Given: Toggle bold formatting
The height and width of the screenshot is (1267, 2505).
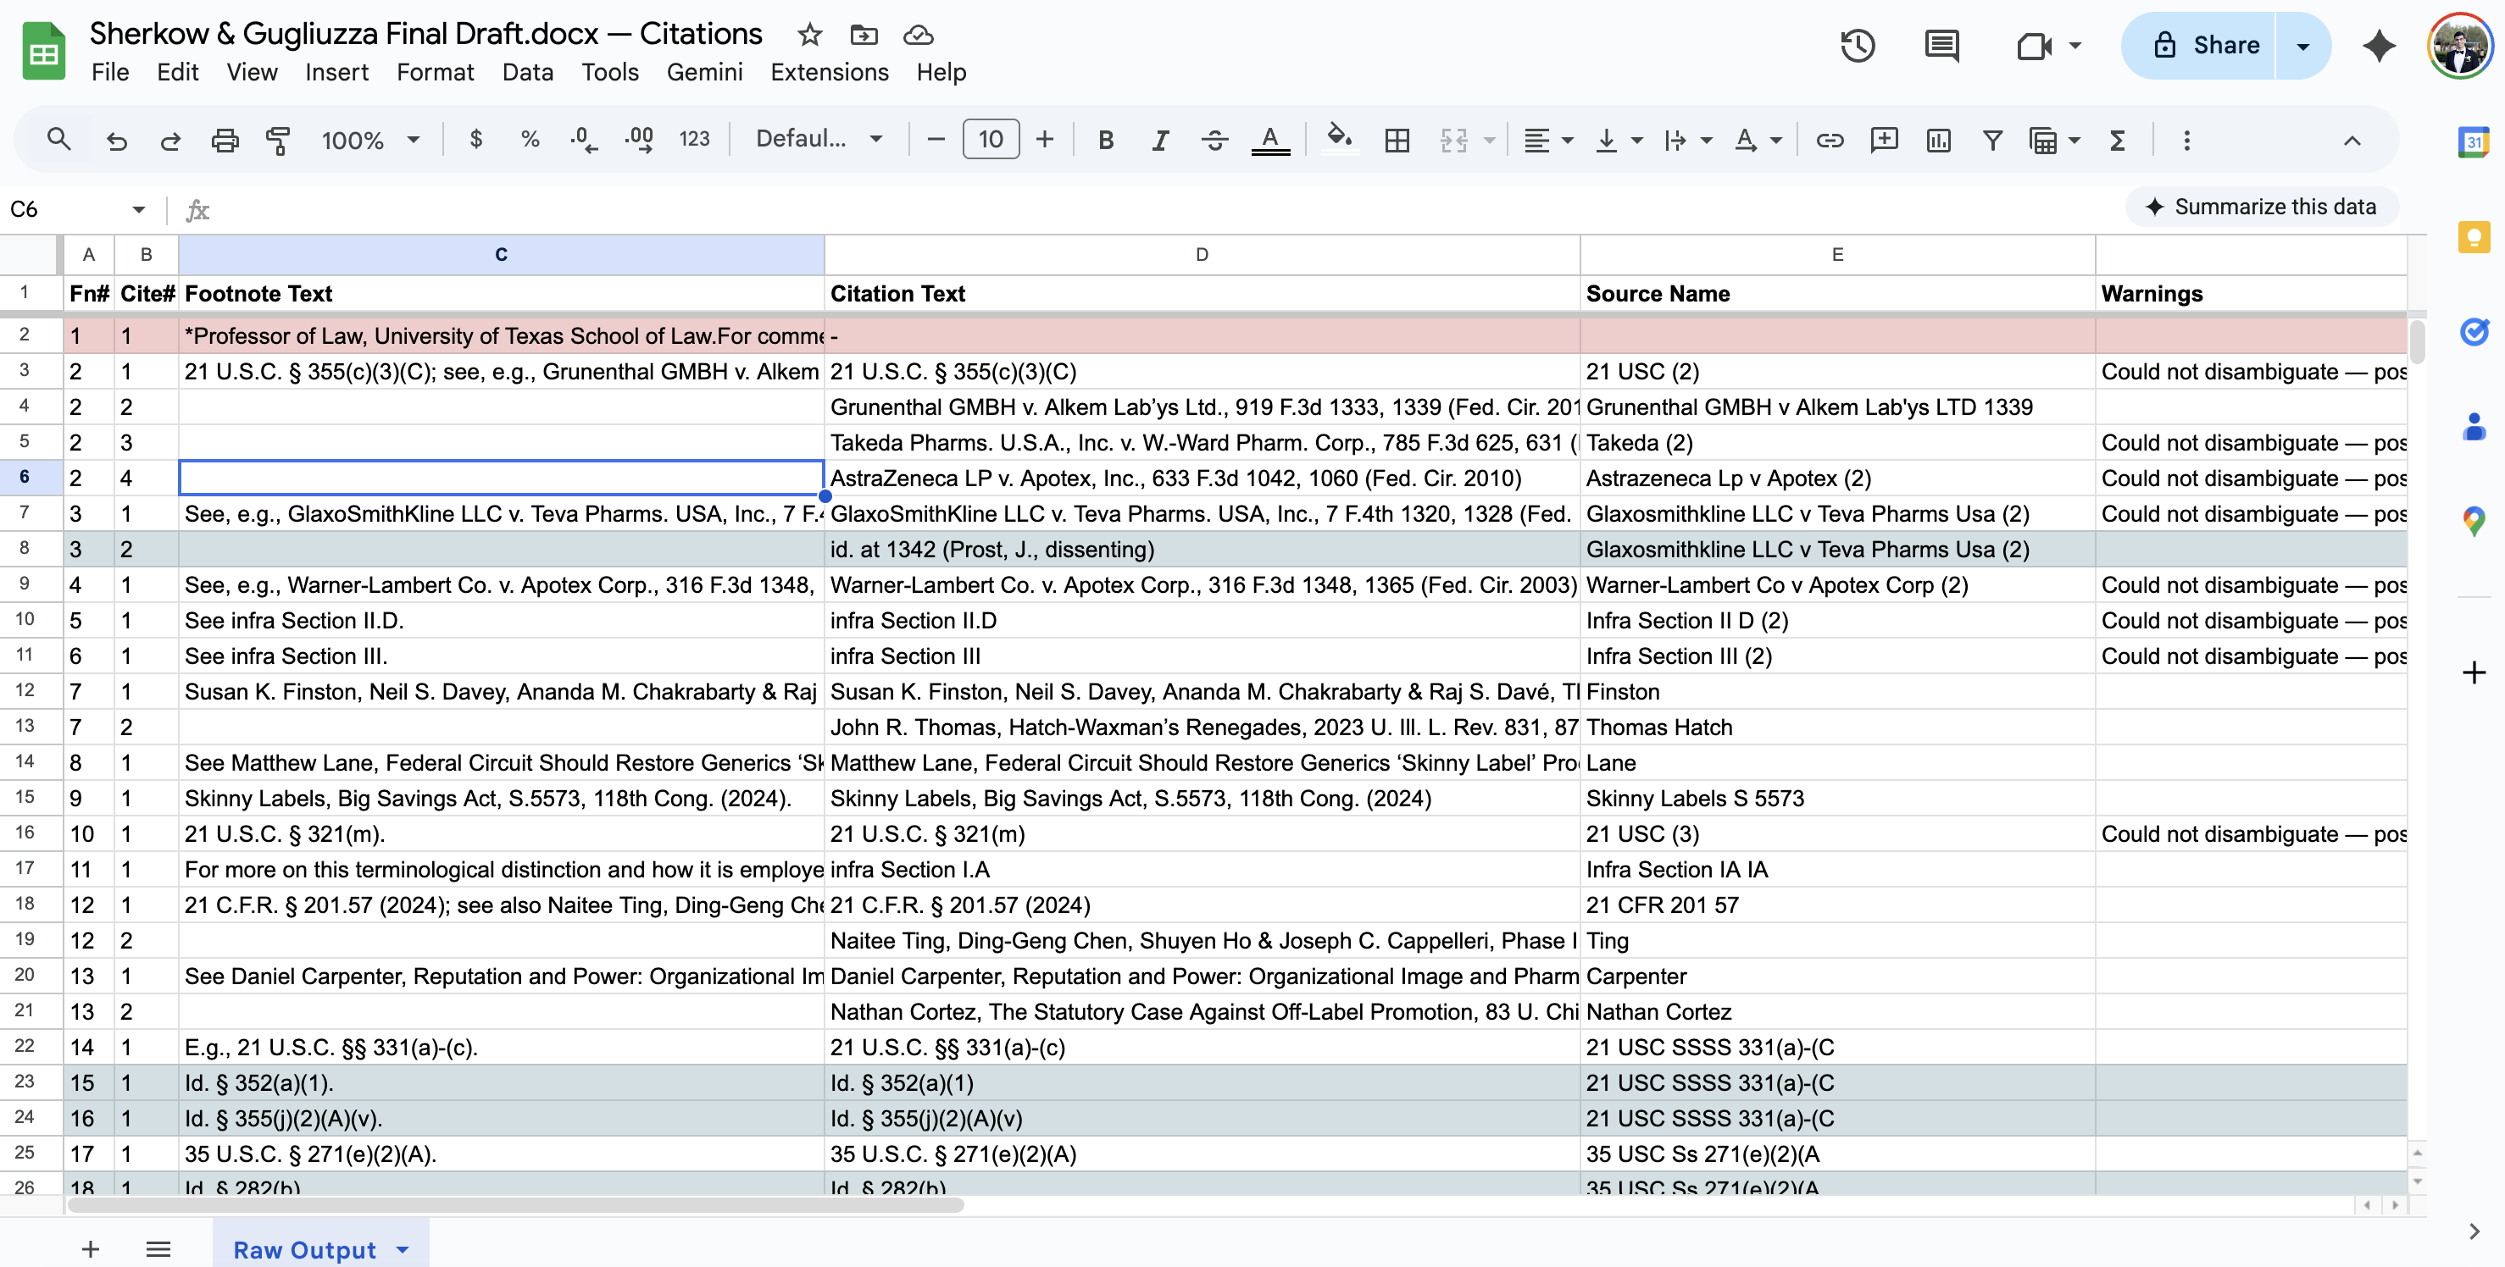Looking at the screenshot, I should pyautogui.click(x=1105, y=139).
